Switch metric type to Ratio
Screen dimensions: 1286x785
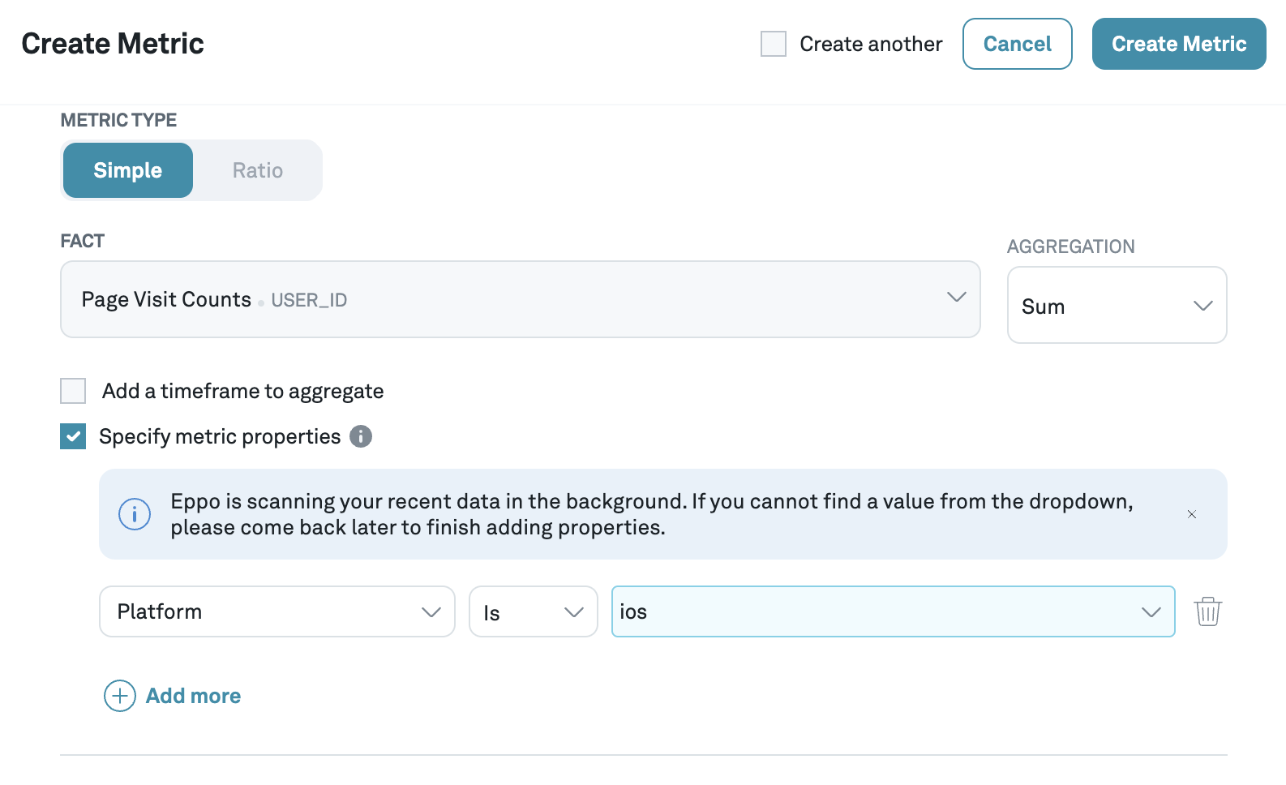(257, 170)
